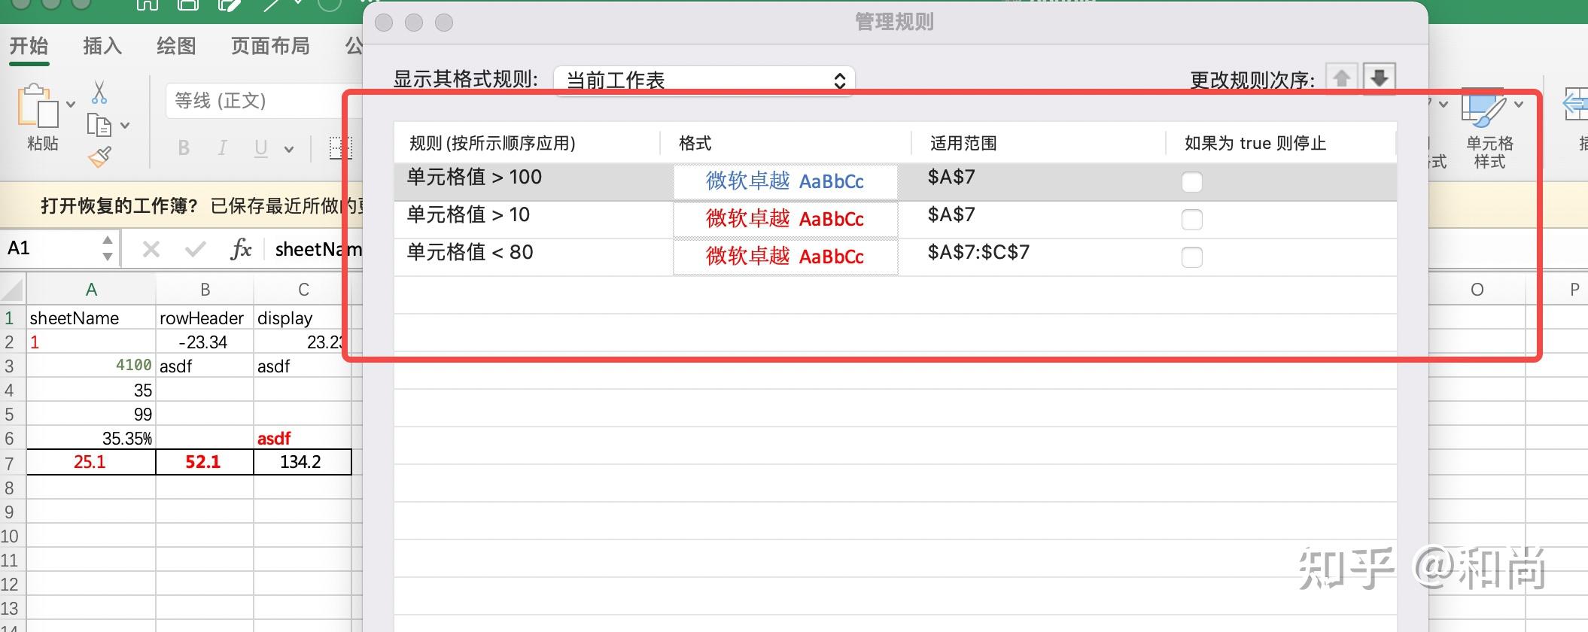Open the 显示其格式规则 dropdown (当前工作表)
This screenshot has height=632, width=1588.
[x=704, y=80]
